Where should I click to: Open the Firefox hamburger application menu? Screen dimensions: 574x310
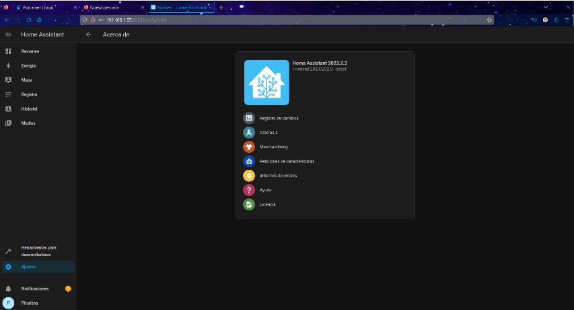567,20
